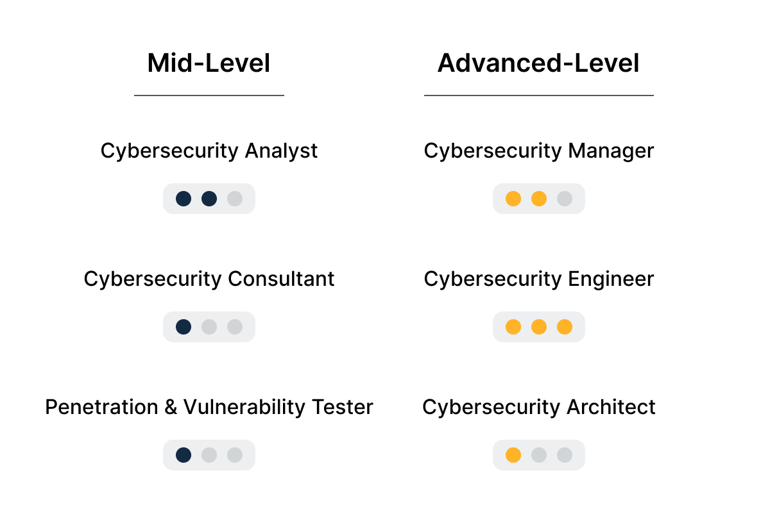Select the Cybersecurity Engineer role label
This screenshot has width=770, height=514.
539,279
